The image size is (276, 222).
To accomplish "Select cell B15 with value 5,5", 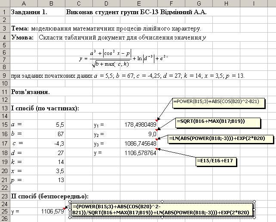I will pos(51,125).
